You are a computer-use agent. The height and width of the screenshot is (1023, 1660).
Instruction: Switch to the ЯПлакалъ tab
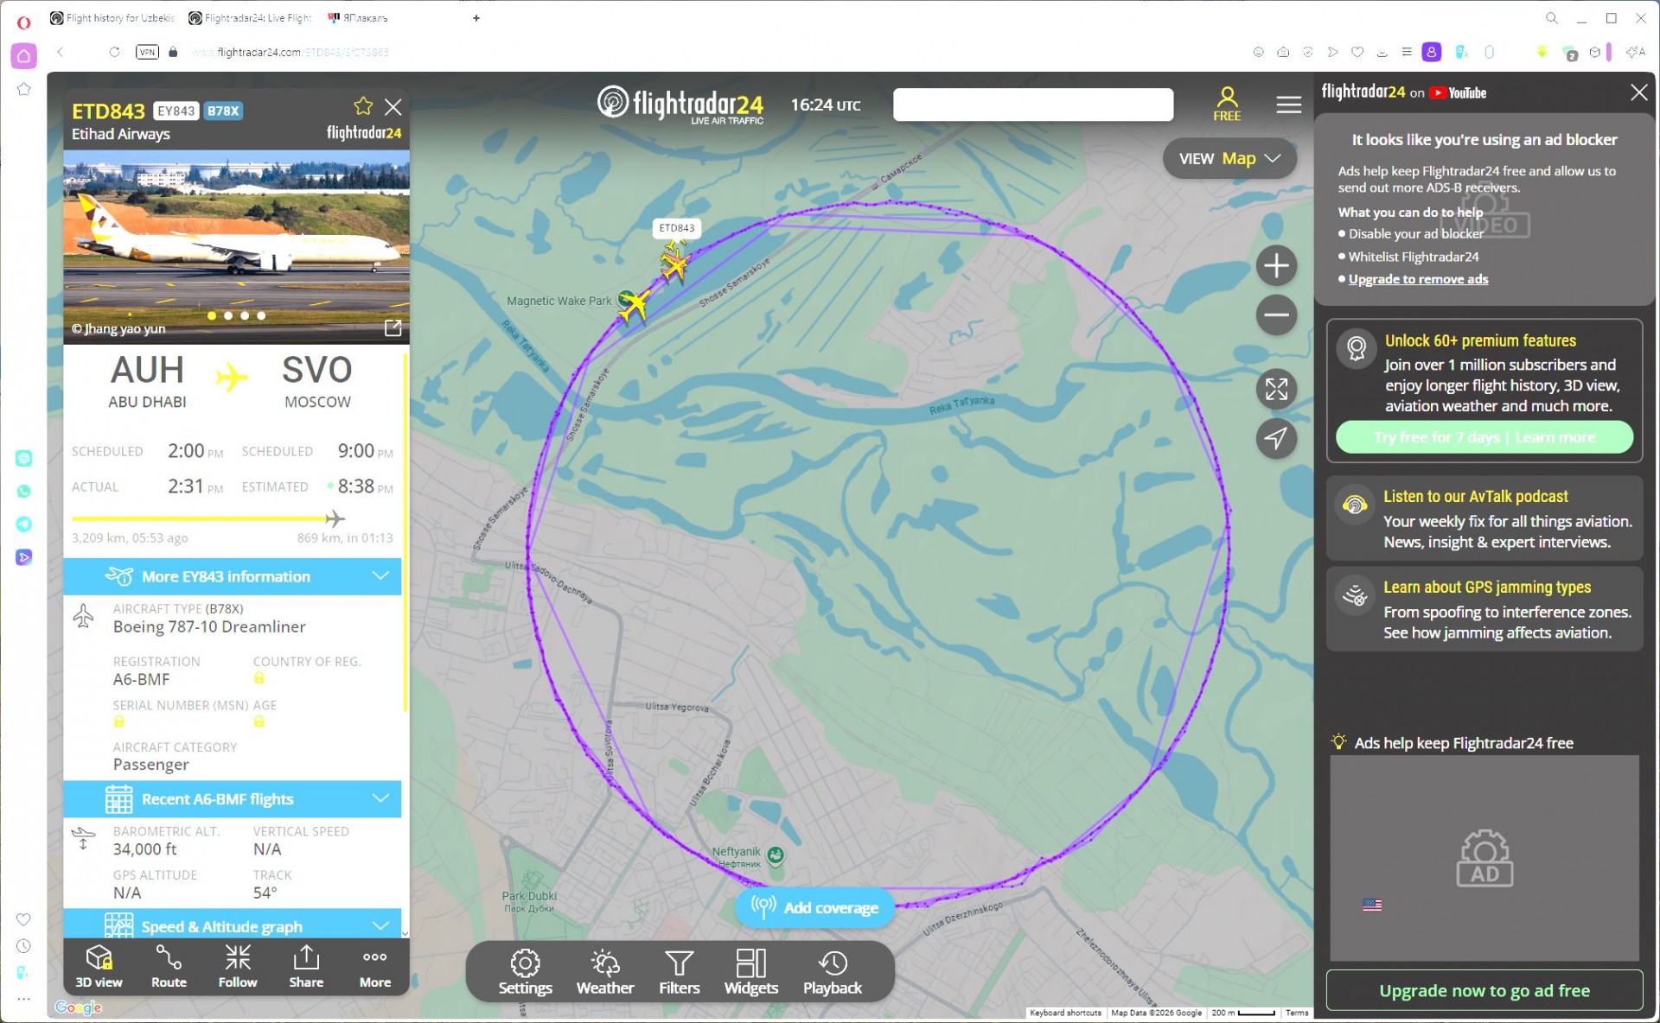(359, 18)
